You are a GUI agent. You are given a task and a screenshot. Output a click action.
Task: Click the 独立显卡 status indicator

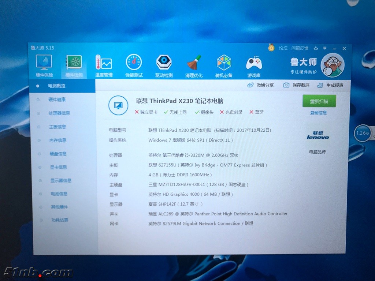(146, 112)
